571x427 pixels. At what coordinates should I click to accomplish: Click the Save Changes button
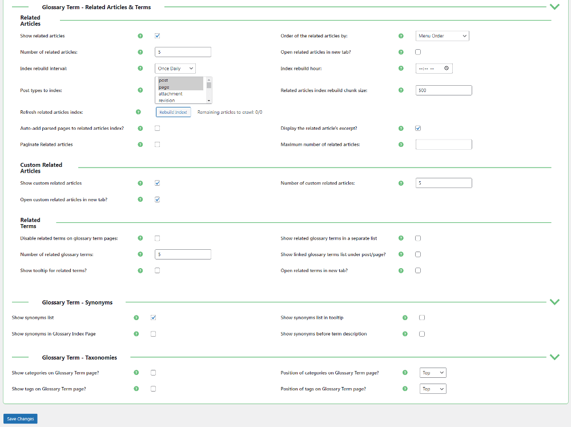coord(21,419)
